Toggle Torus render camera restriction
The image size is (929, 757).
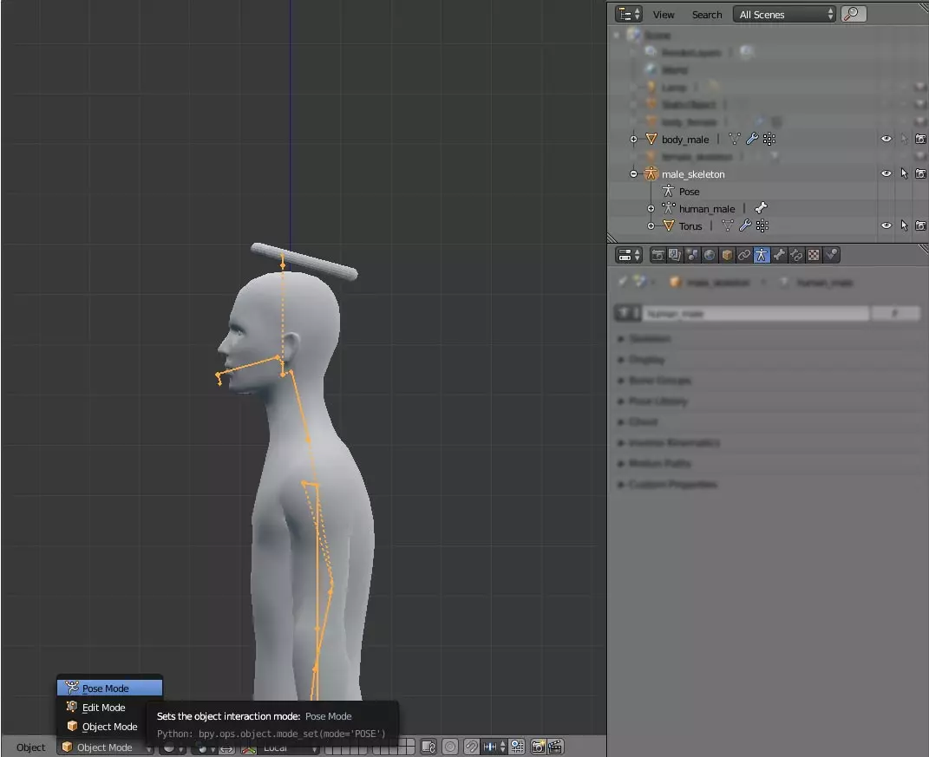tap(920, 226)
